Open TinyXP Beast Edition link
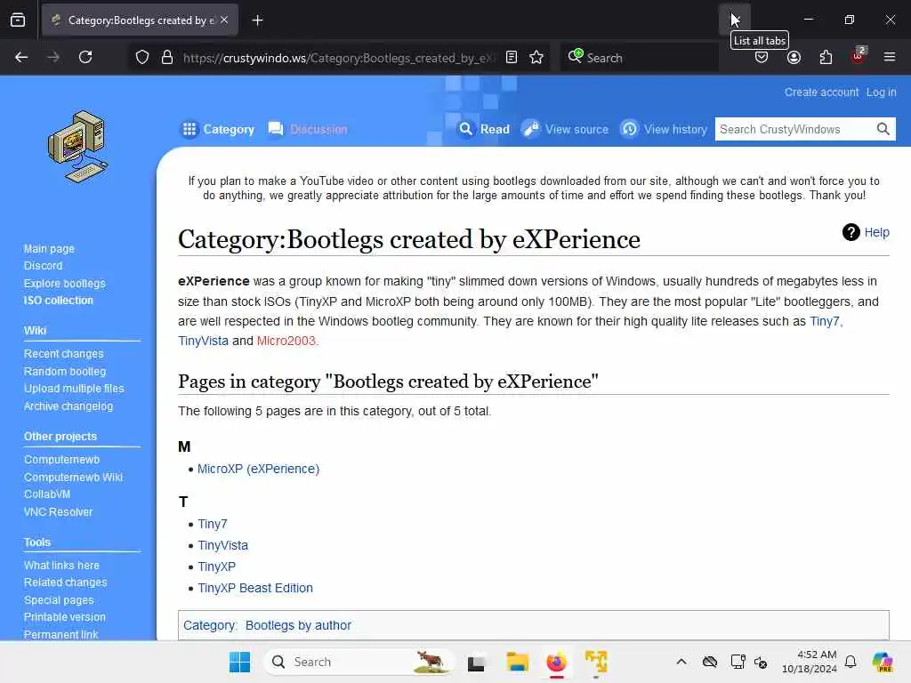 pyautogui.click(x=255, y=588)
